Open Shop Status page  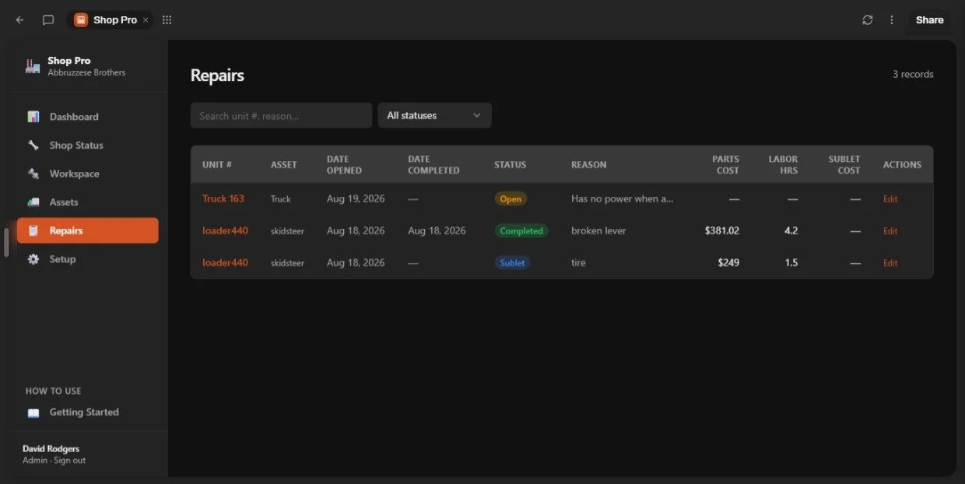[x=88, y=146]
